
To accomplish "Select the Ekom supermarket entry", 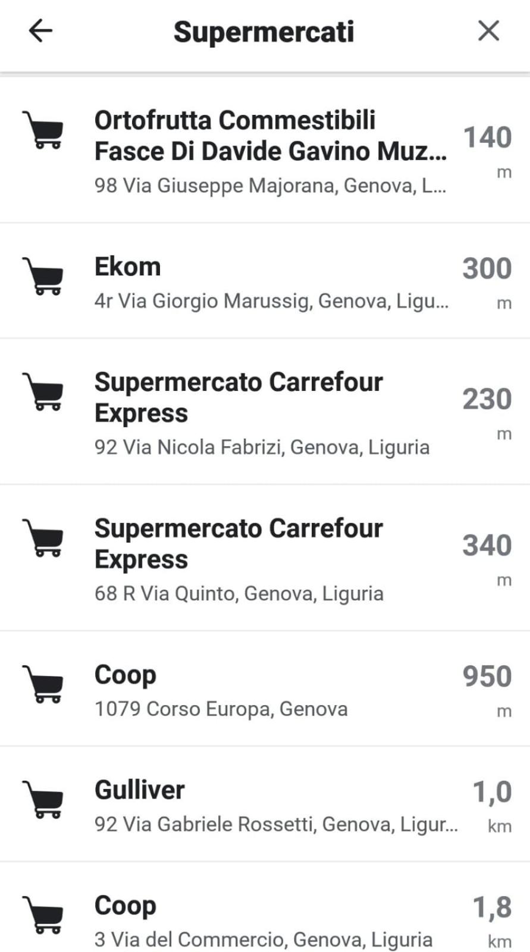I will pyautogui.click(x=265, y=281).
